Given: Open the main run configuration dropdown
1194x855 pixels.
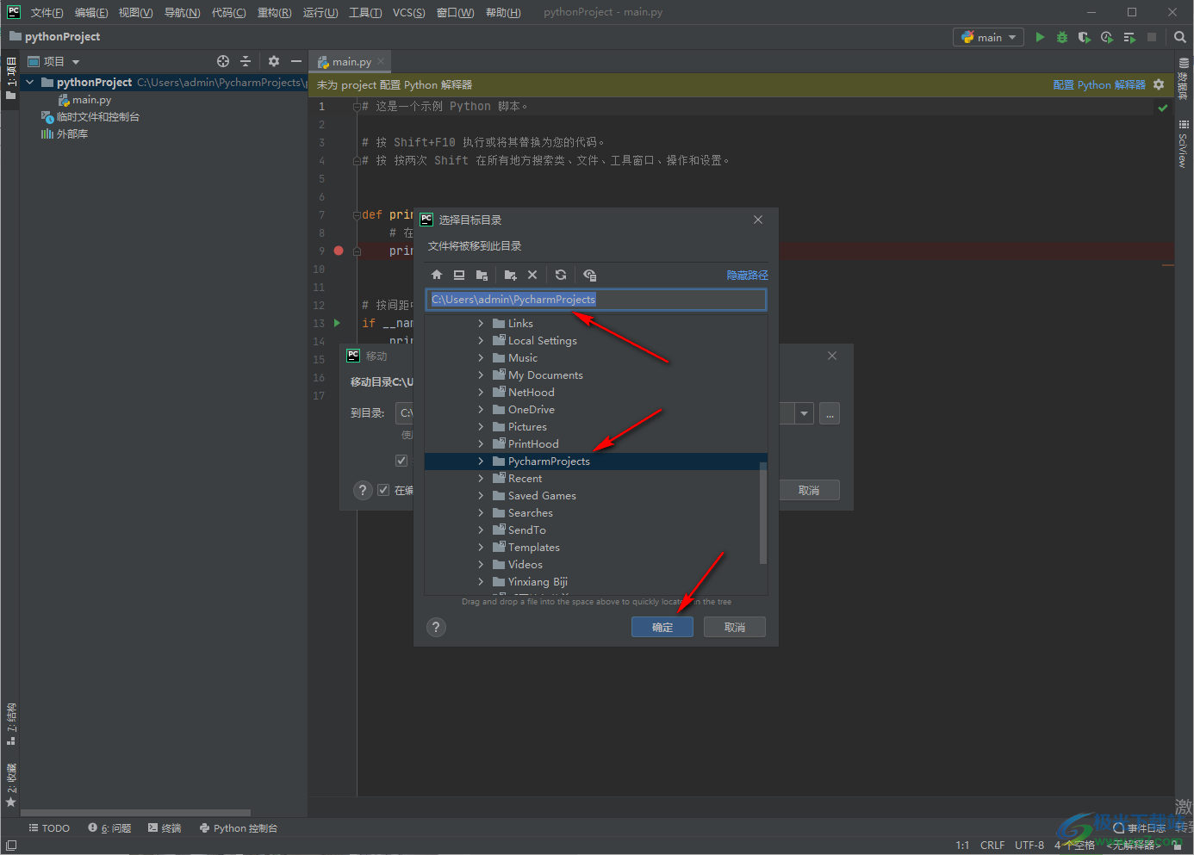Looking at the screenshot, I should tap(988, 37).
